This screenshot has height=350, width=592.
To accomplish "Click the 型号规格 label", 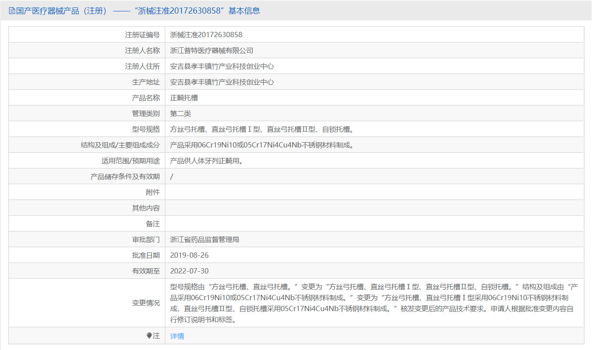I will point(146,129).
